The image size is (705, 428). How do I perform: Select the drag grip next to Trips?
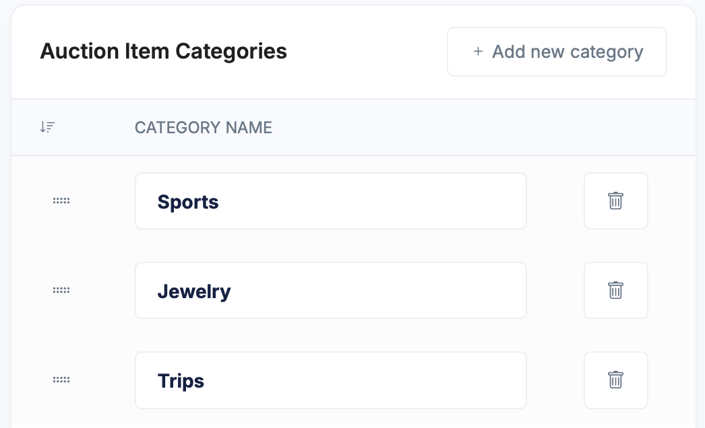(61, 380)
